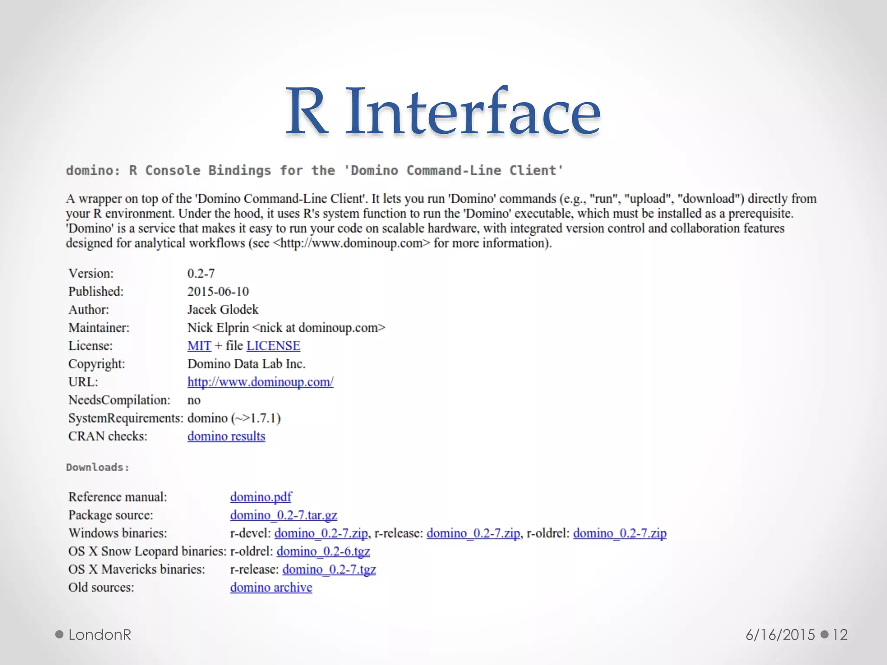Click OS X Snow Leopard binaries: label

click(148, 551)
